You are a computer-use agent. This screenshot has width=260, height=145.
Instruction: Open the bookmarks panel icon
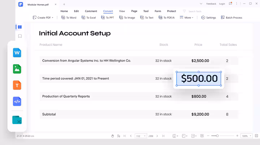click(x=20, y=36)
